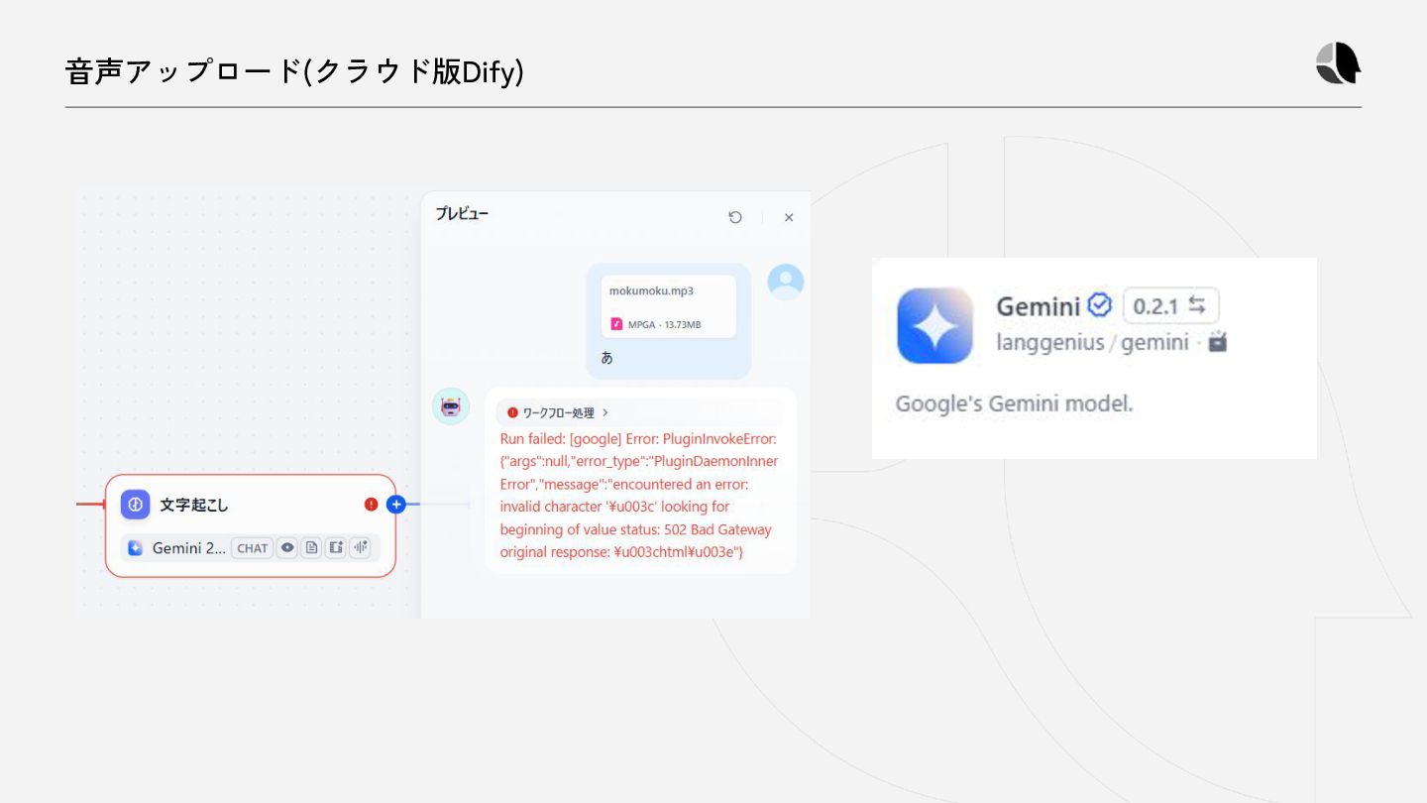Click the Gemini 2... model name
Image resolution: width=1427 pixels, height=803 pixels.
click(189, 548)
